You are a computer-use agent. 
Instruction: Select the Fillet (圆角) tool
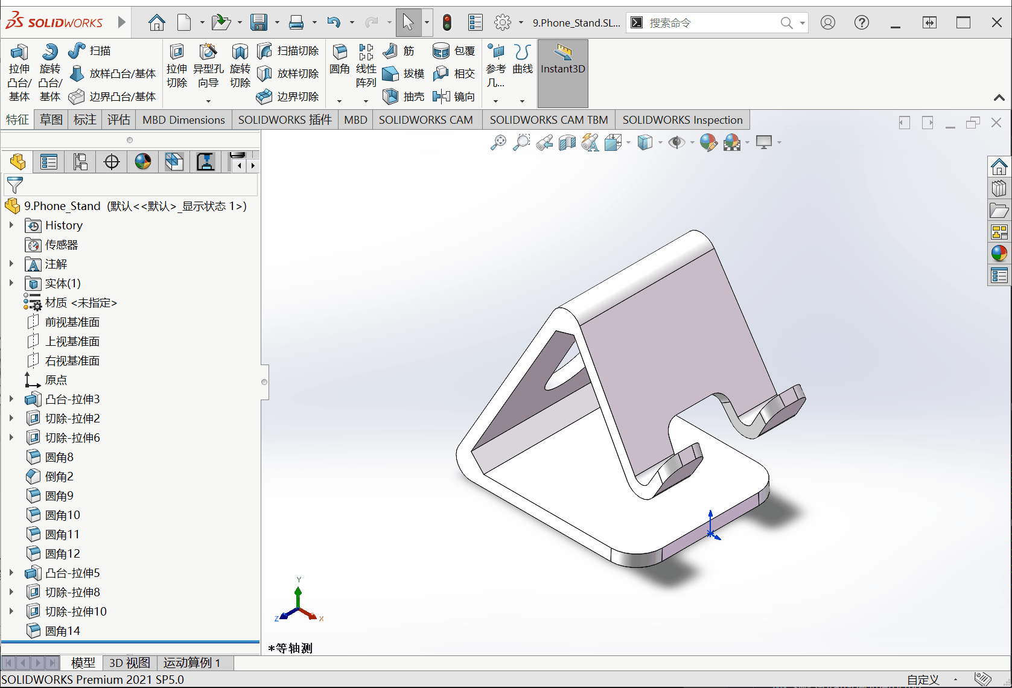click(x=340, y=59)
